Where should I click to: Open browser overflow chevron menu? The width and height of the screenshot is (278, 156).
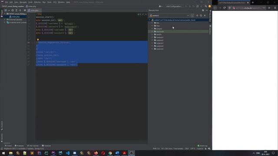pyautogui.click(x=269, y=8)
